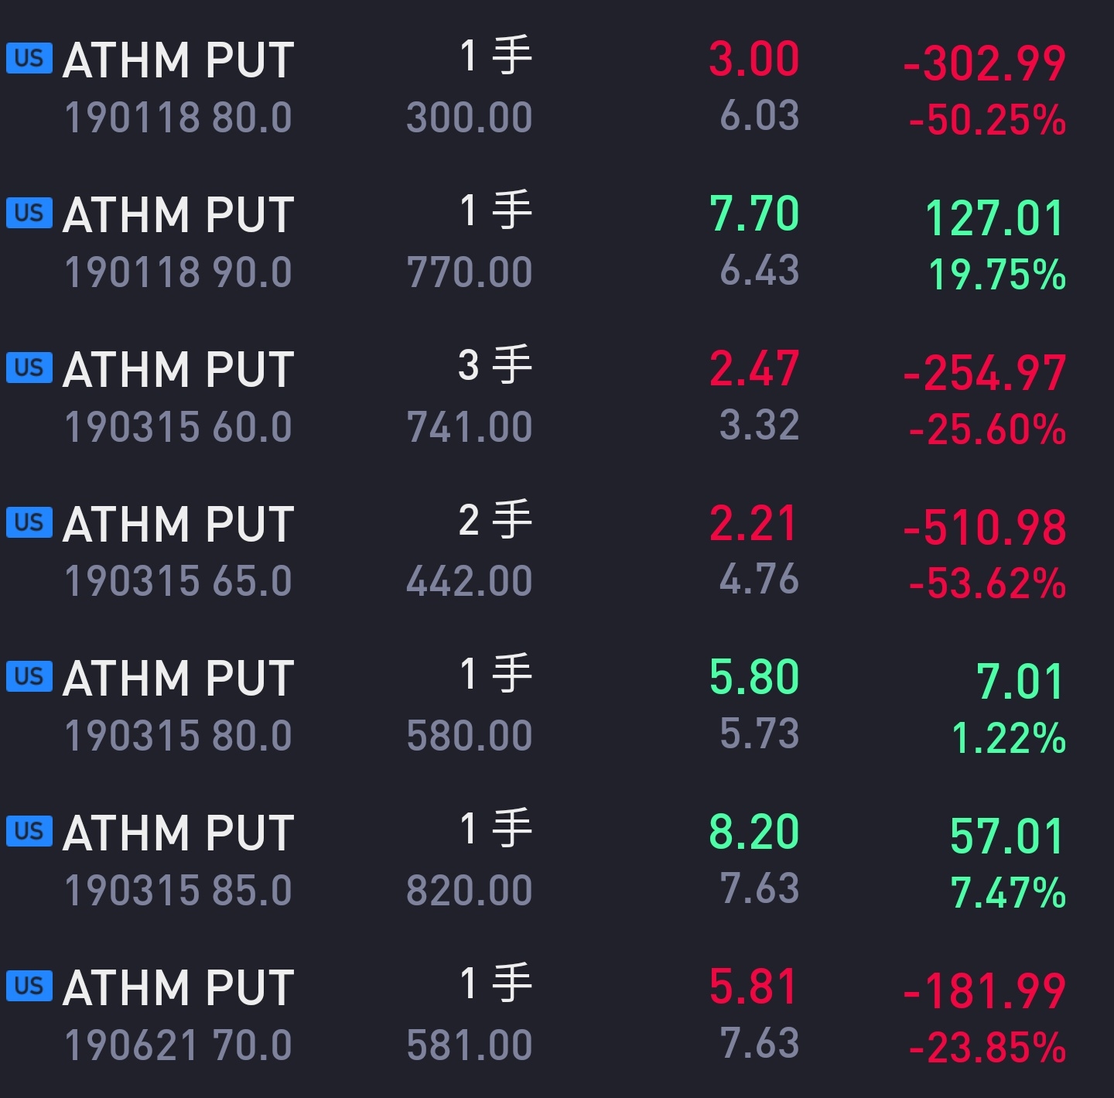
Task: Tap the -510.98 loss figure
Action: pos(985,528)
